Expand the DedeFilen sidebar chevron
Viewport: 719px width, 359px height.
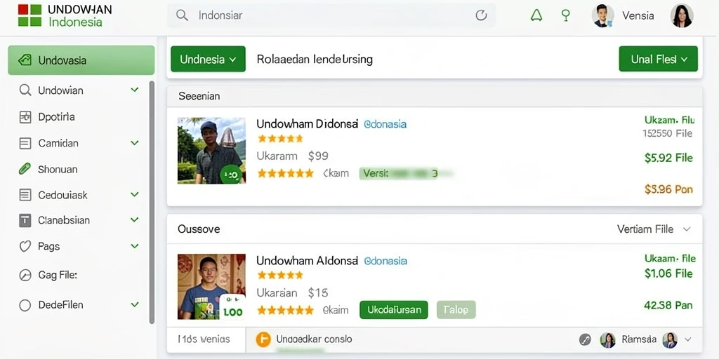point(134,304)
